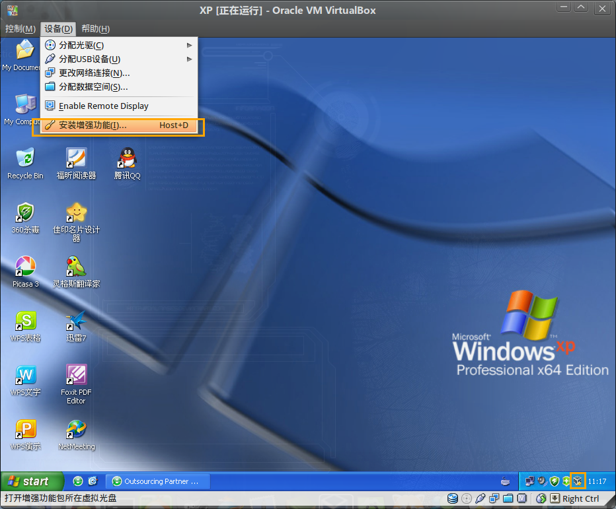Click the keyboard language bar icon

(x=505, y=481)
